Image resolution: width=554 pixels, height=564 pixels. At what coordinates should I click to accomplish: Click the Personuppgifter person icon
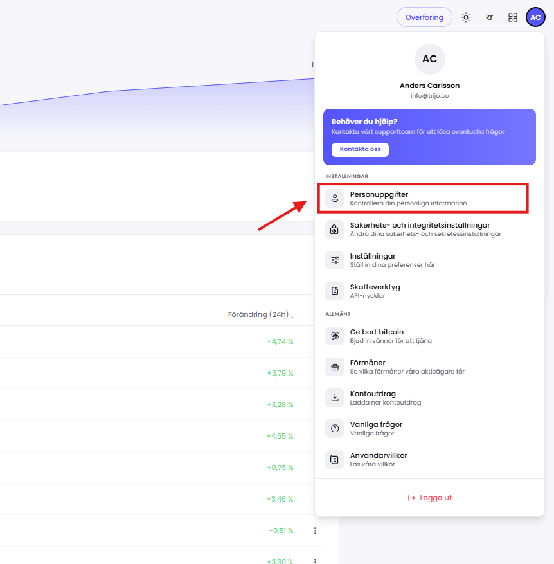(335, 198)
